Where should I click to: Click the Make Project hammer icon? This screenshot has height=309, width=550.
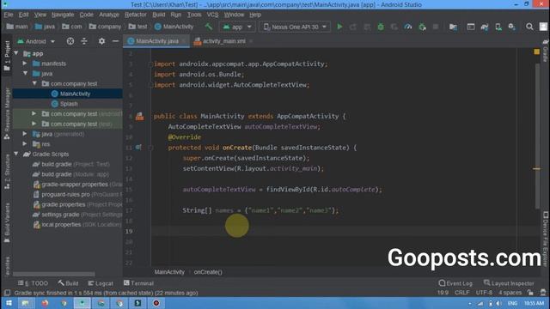pyautogui.click(x=209, y=27)
